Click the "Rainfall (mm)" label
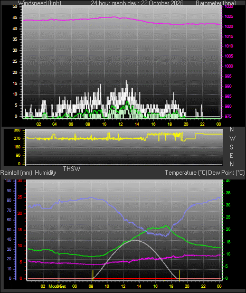Image resolution: width=246 pixels, height=293 pixels. click(16, 173)
